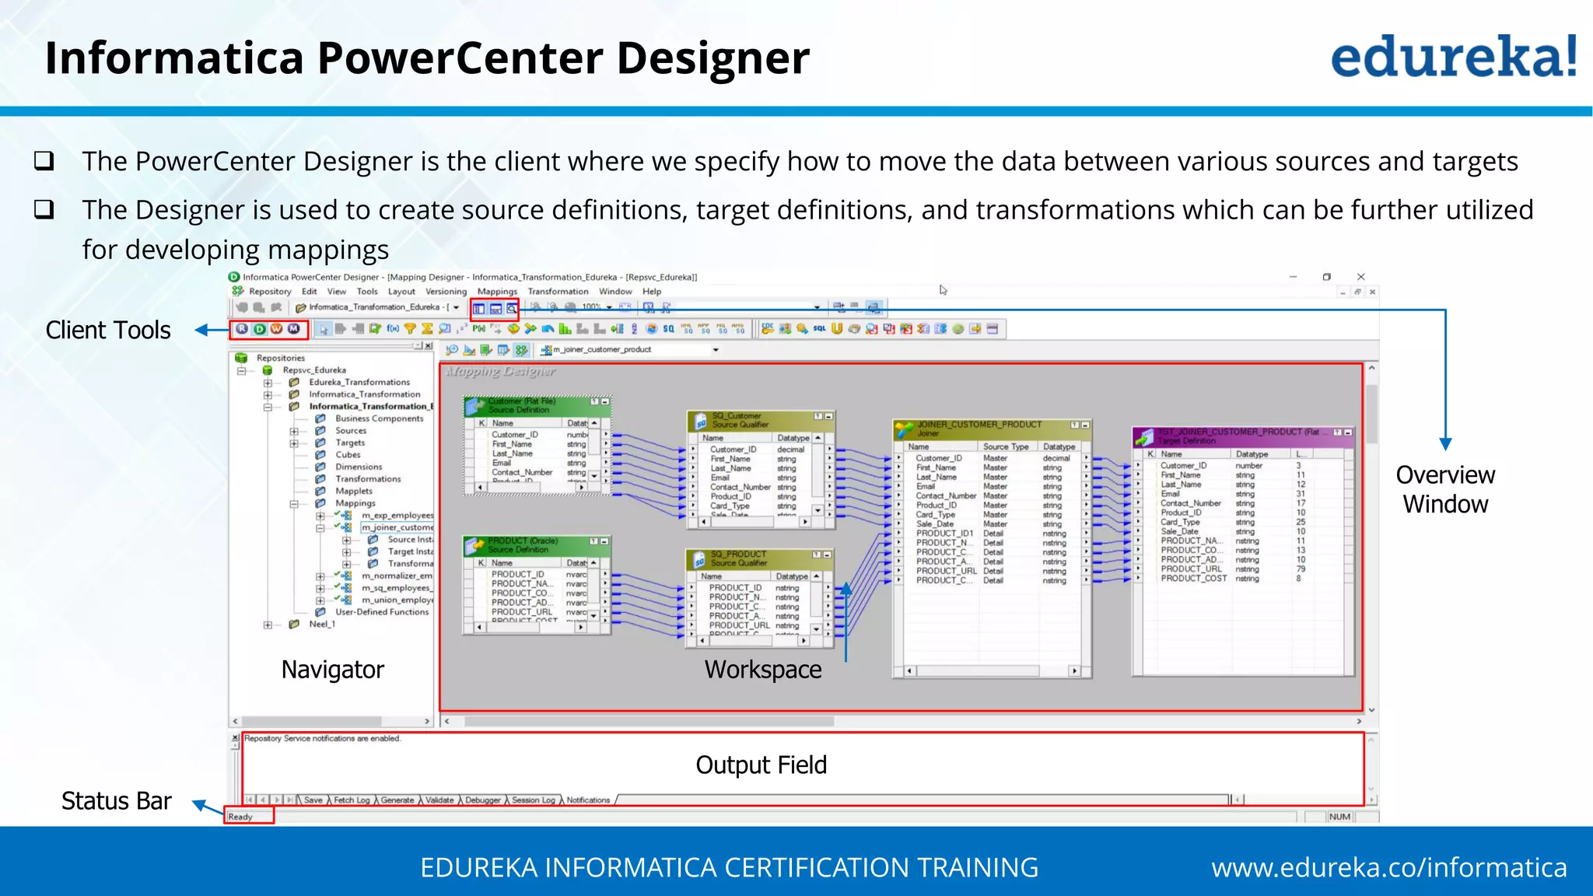Add a SQL transformation icon
The height and width of the screenshot is (896, 1593).
819,329
